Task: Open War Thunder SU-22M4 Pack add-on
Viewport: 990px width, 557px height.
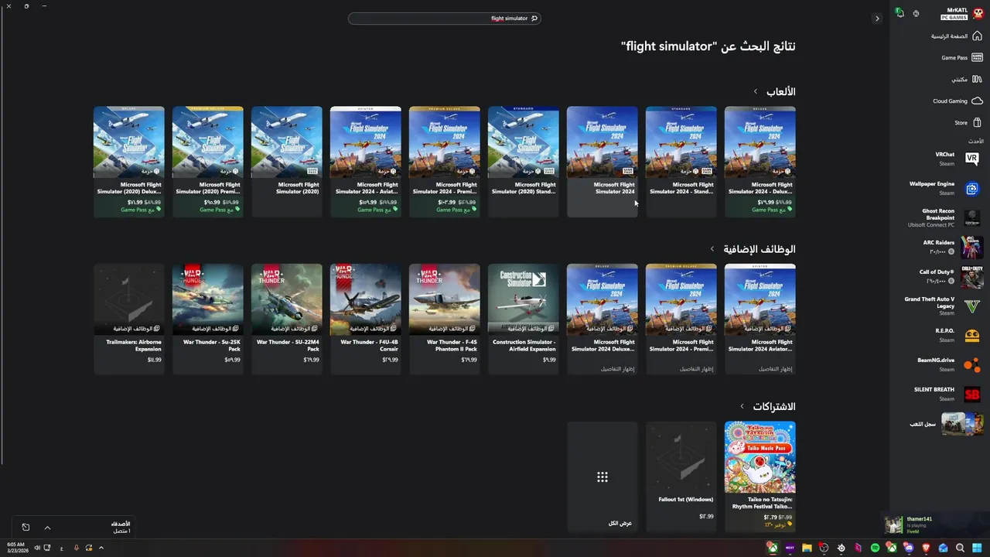Action: (287, 319)
